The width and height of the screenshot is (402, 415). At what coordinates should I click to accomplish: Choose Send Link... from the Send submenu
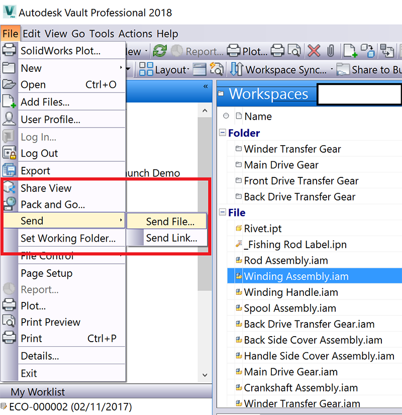(x=166, y=238)
